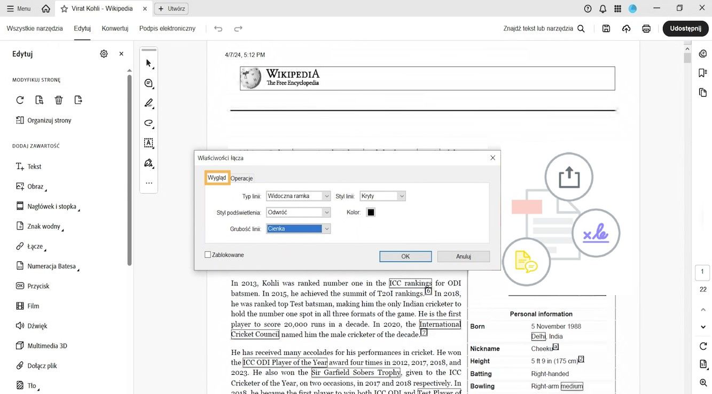Open the bookmarks panel

[703, 73]
